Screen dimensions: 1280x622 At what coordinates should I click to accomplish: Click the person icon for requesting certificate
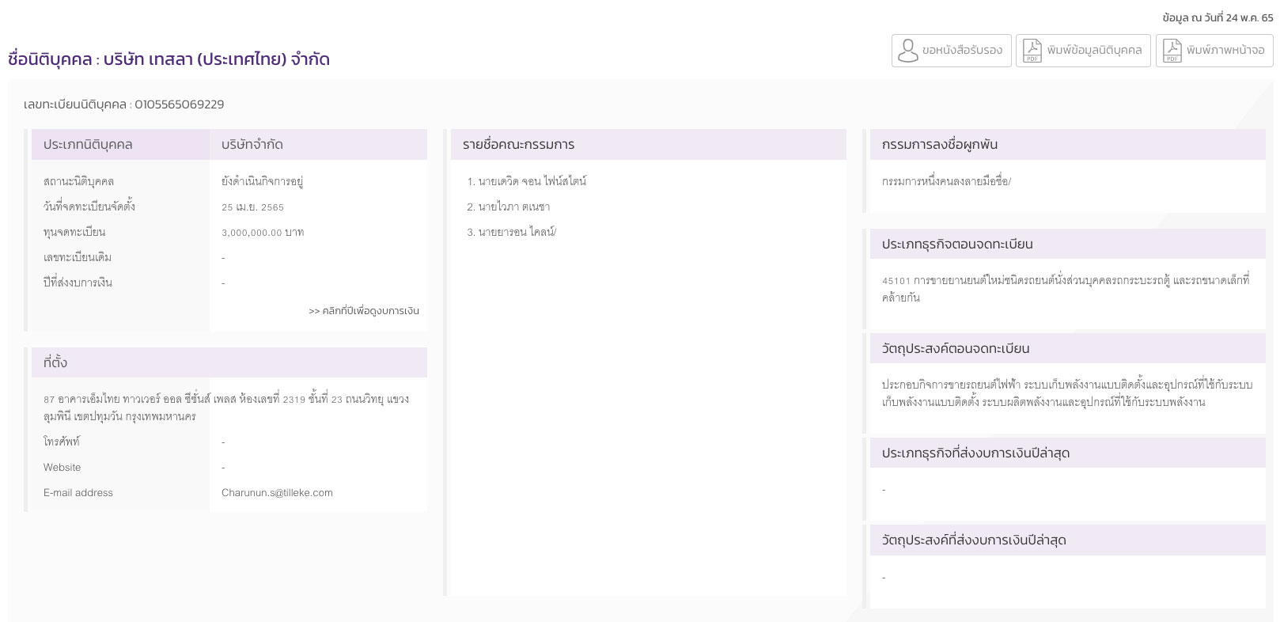click(x=908, y=51)
